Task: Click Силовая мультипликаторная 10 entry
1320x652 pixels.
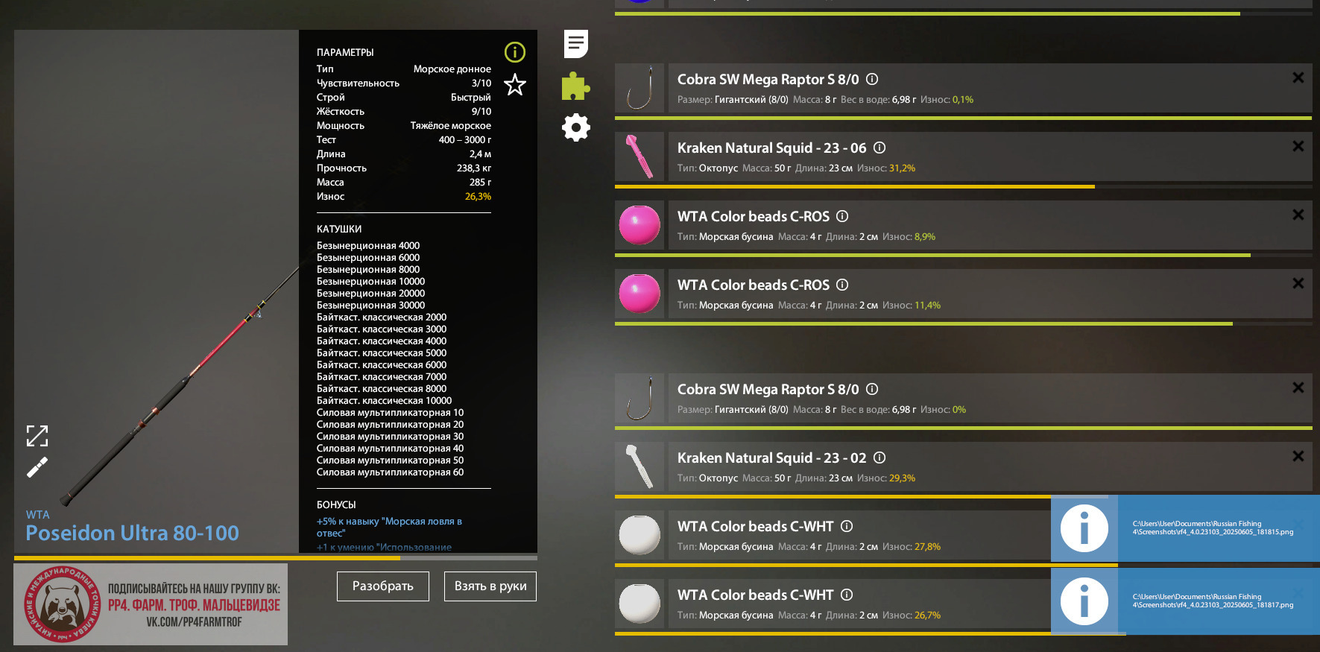Action: pyautogui.click(x=390, y=412)
